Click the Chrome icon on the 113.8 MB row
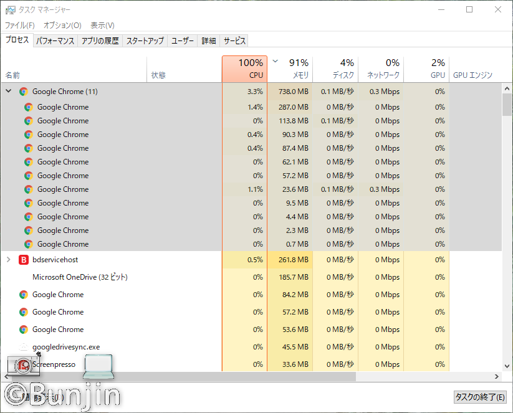Viewport: 513px width, 413px height. click(x=29, y=121)
